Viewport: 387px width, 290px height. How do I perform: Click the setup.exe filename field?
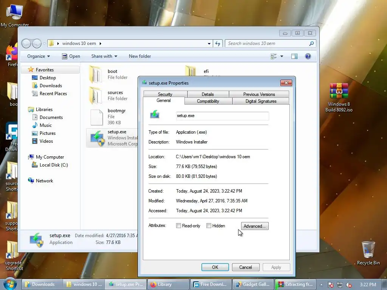pos(222,116)
